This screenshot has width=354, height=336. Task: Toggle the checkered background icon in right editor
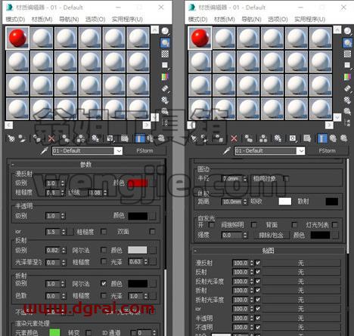[347, 54]
